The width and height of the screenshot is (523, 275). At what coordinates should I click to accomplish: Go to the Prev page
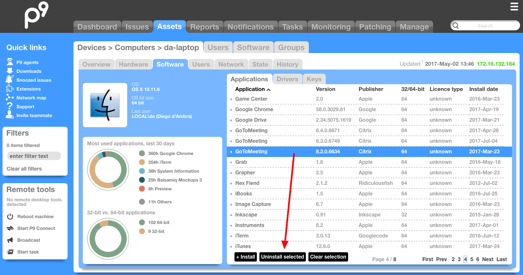[441, 259]
